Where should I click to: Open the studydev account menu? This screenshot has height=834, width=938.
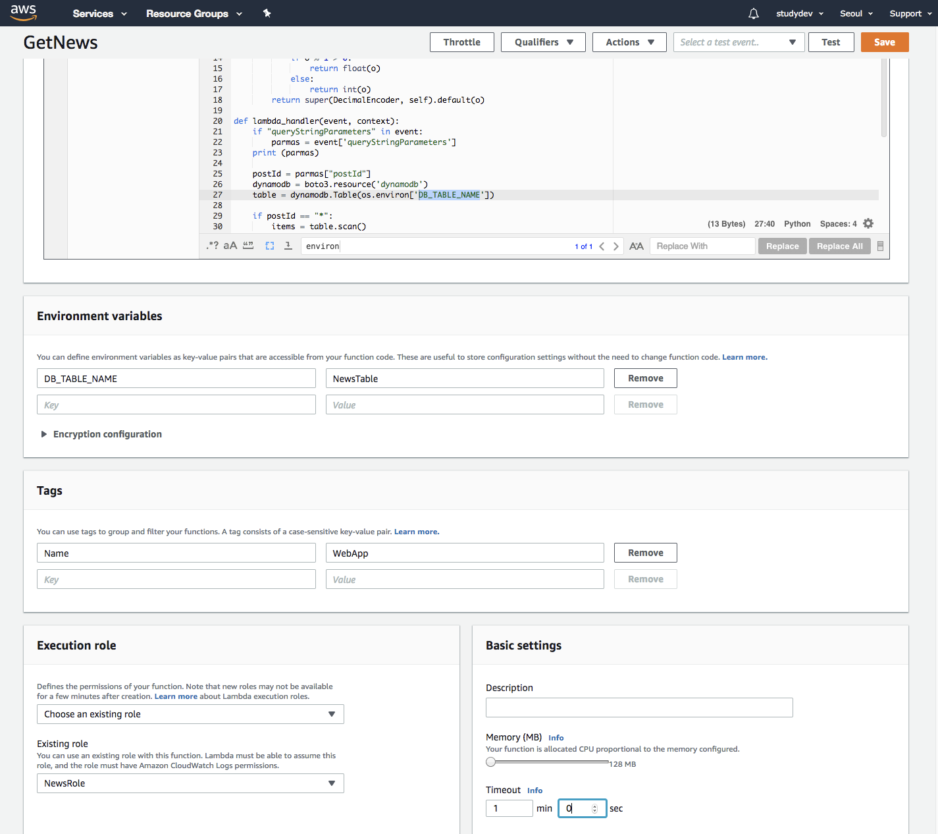(800, 13)
